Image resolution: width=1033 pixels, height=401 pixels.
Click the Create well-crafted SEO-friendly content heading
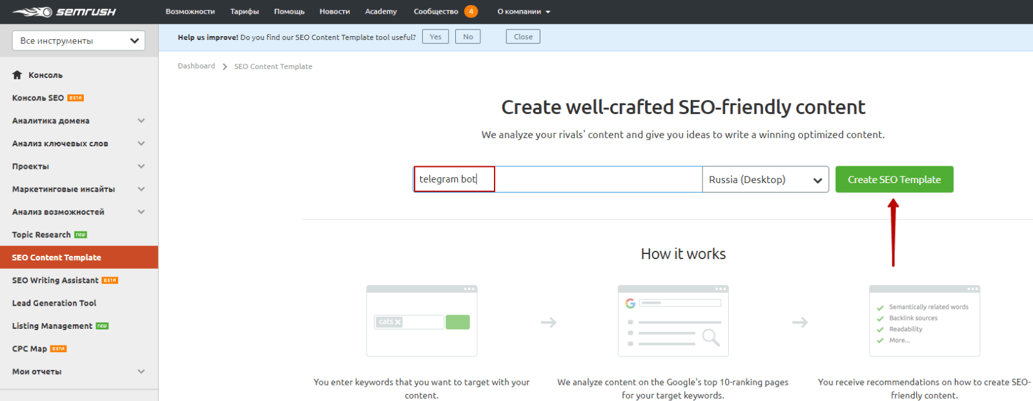click(x=683, y=107)
